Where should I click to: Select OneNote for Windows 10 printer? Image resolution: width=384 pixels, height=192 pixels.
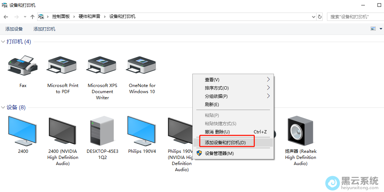coord(142,66)
